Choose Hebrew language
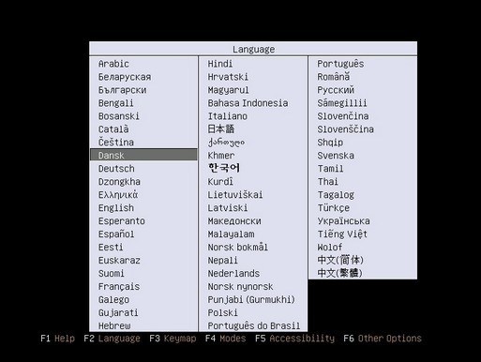 point(114,325)
